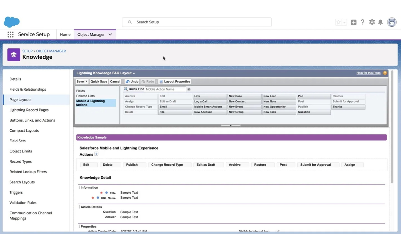Open the favorites list dropdown arrow

[x=344, y=22]
